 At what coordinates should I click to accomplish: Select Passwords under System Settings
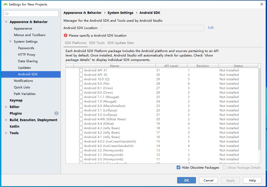click(26, 48)
